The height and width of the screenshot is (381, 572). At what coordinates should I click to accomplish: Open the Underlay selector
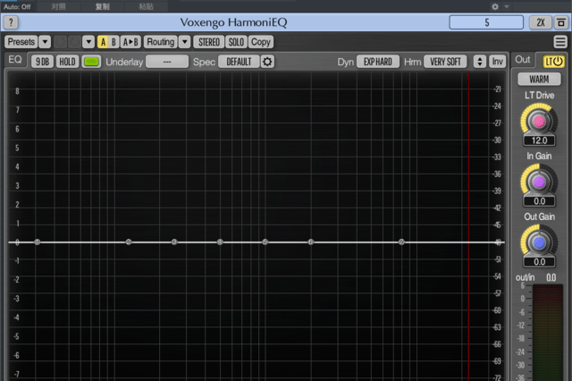click(167, 62)
